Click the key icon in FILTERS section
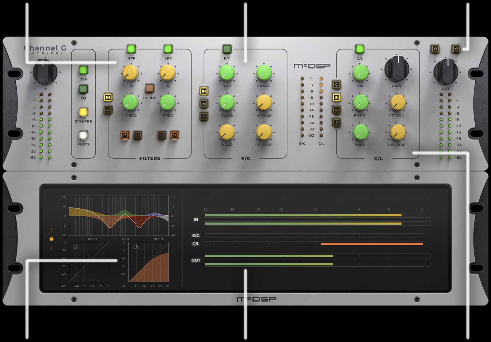This screenshot has height=342, width=491. pyautogui.click(x=108, y=110)
